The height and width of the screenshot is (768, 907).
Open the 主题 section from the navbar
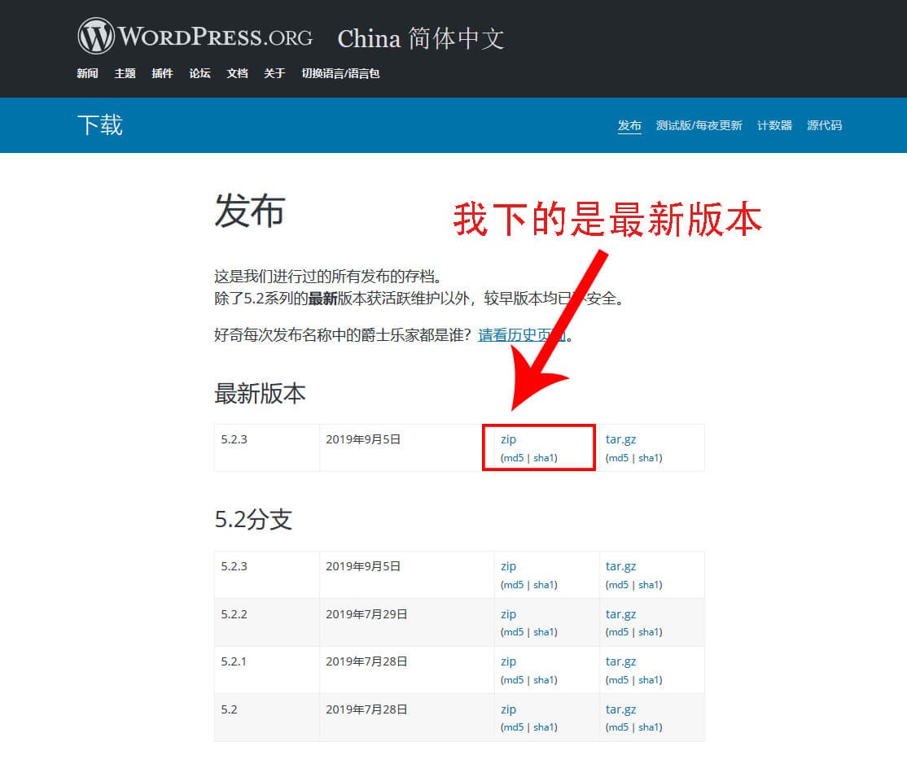(x=125, y=73)
